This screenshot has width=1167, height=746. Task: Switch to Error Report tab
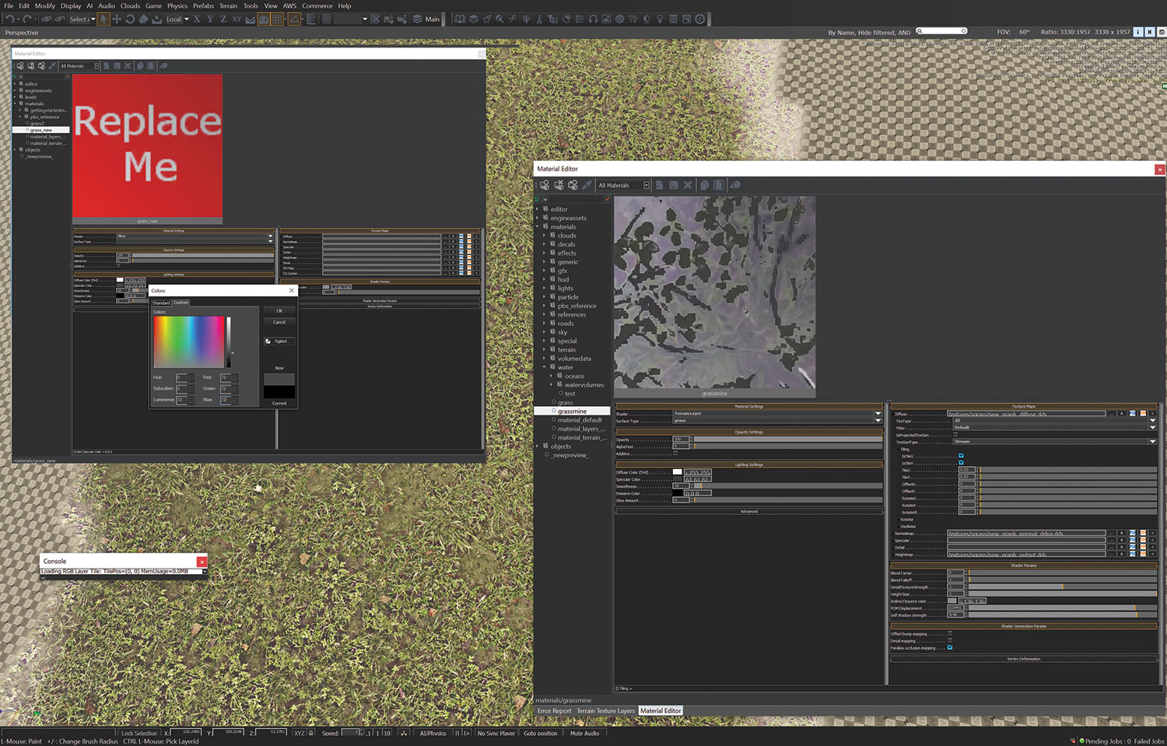(x=554, y=711)
